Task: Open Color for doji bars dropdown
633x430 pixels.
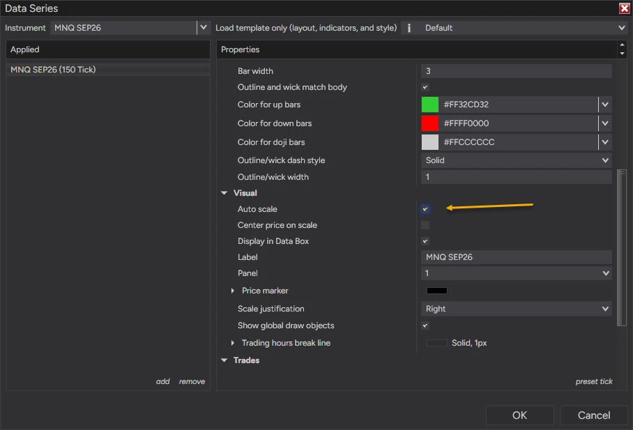Action: tap(604, 142)
